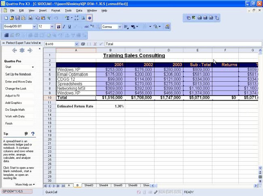Click the QuickSum sigma icon

click(x=68, y=18)
